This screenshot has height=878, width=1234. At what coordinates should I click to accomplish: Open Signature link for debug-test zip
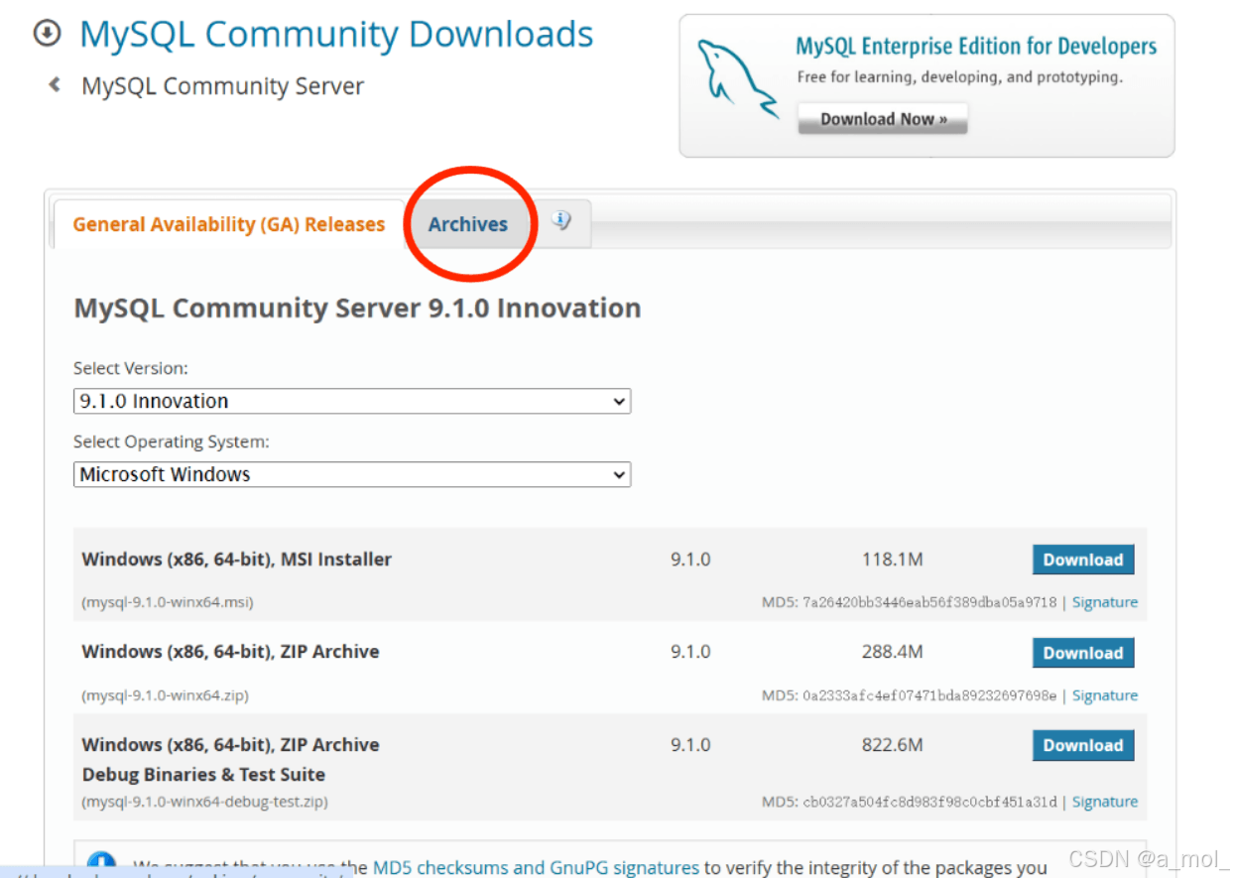[x=1105, y=802]
